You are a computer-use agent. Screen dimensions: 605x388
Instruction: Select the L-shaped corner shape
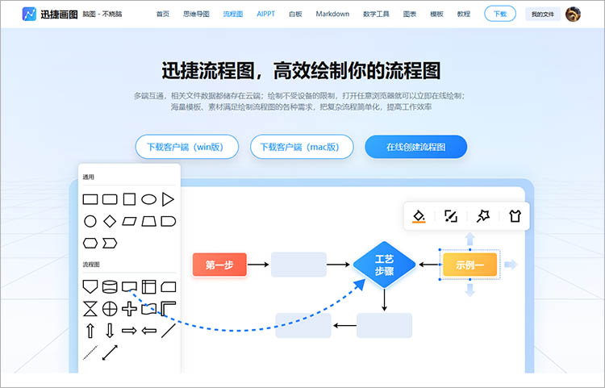169,309
